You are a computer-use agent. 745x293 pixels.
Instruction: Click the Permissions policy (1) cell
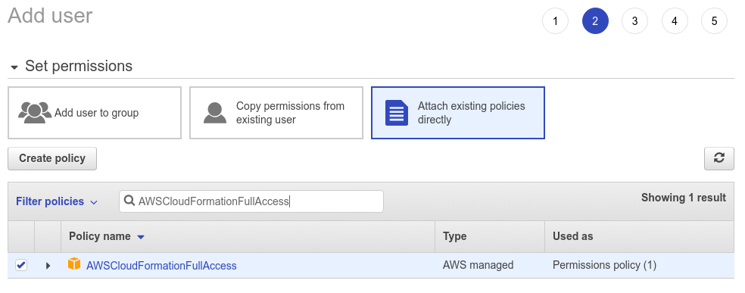click(604, 265)
